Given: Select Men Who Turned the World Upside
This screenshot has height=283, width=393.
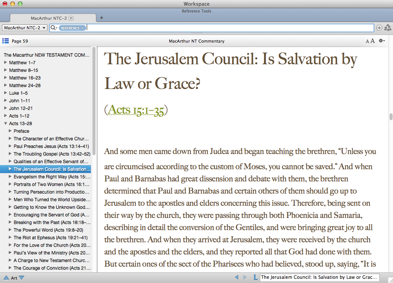Looking at the screenshot, I should (52, 200).
